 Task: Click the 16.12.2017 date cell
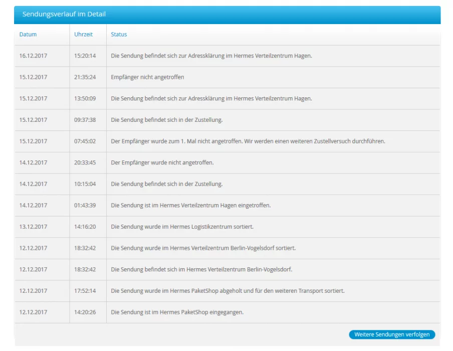pos(33,56)
